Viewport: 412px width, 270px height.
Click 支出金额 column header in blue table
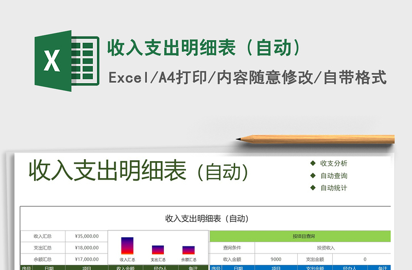pos(315,267)
